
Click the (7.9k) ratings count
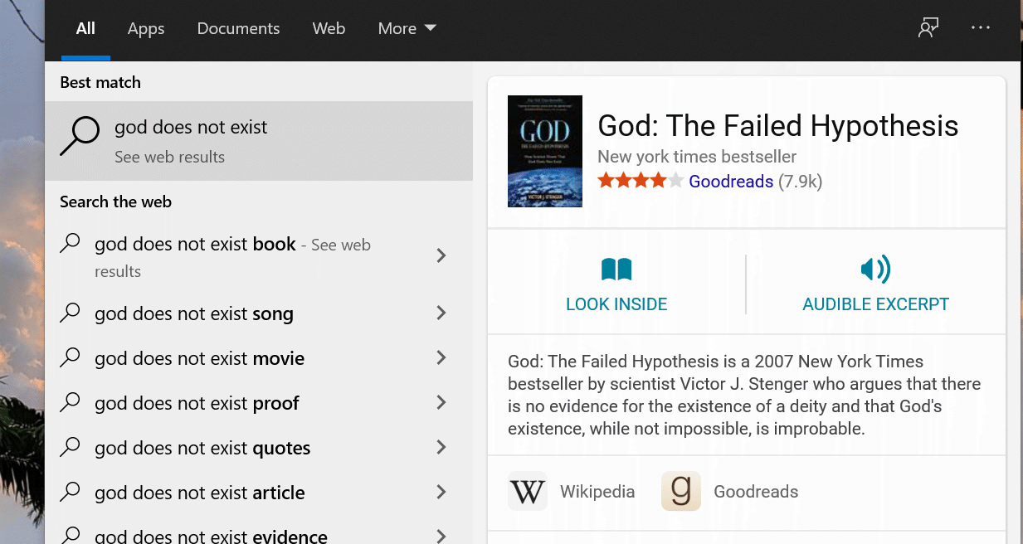[x=800, y=181]
